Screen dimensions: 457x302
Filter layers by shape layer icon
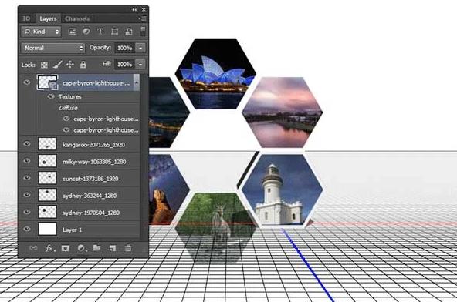click(114, 32)
